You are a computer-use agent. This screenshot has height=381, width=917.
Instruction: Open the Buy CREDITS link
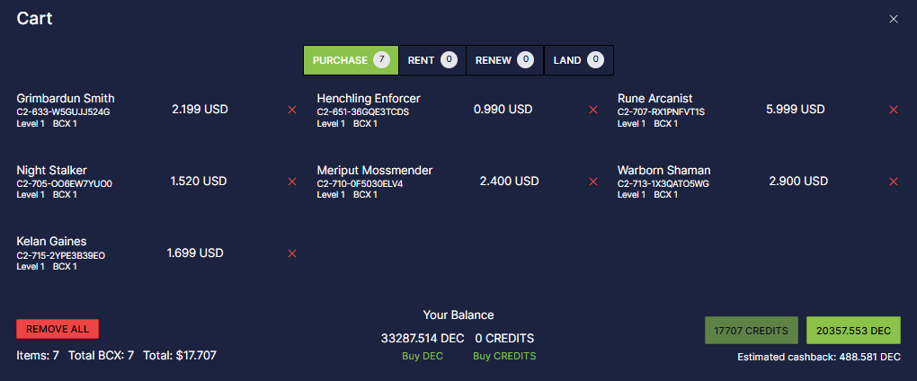pyautogui.click(x=504, y=356)
